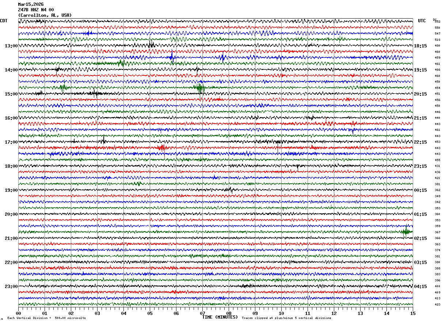442x323 pixels.
Task: Click the 04:15 UTC time label
Action: [420, 287]
